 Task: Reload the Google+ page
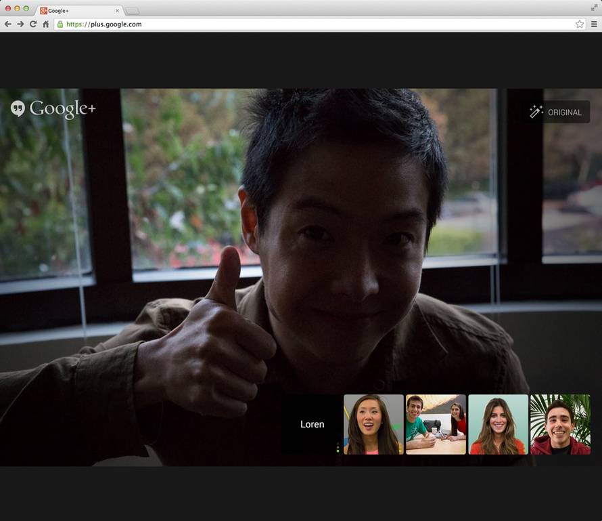point(32,24)
